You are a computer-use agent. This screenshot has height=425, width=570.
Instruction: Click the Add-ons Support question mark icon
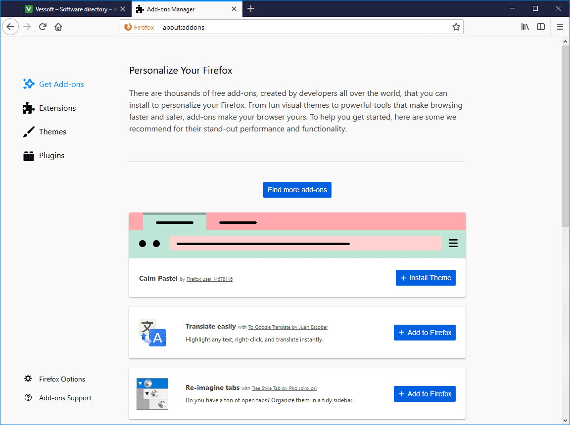[x=28, y=398]
